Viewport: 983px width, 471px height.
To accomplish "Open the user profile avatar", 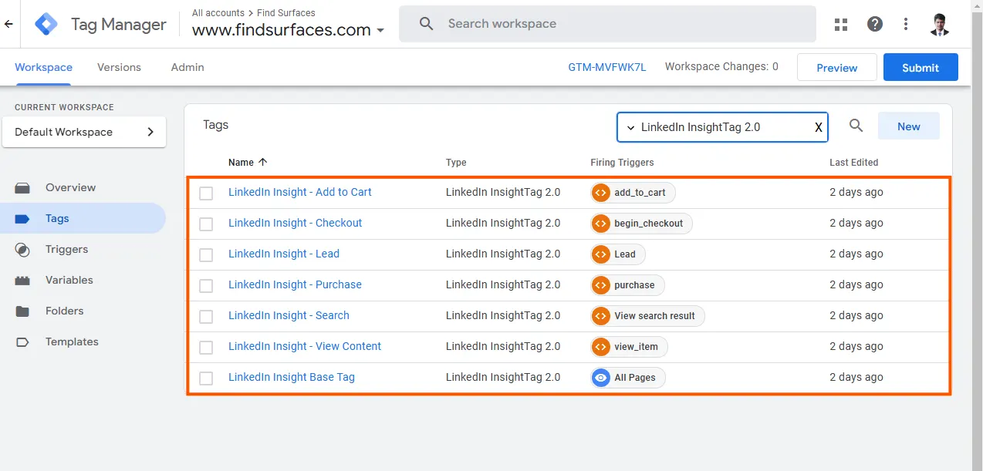I will tap(940, 24).
